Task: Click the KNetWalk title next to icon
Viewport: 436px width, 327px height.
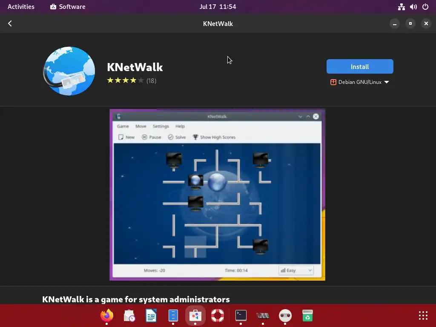Action: (x=135, y=67)
